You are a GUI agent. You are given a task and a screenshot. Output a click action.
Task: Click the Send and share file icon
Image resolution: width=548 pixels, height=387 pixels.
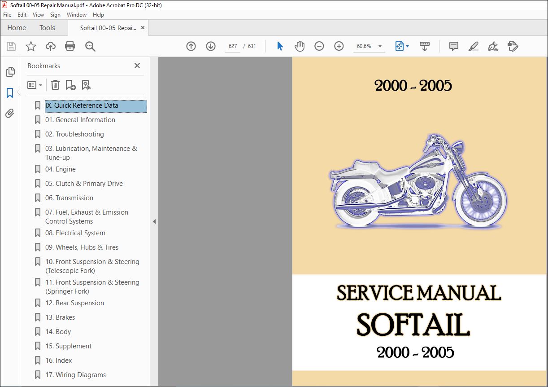[x=513, y=46]
